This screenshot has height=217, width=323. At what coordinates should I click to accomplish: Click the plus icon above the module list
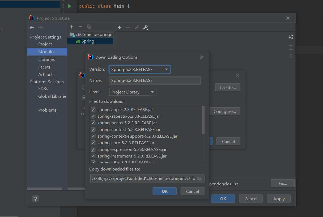(x=72, y=27)
